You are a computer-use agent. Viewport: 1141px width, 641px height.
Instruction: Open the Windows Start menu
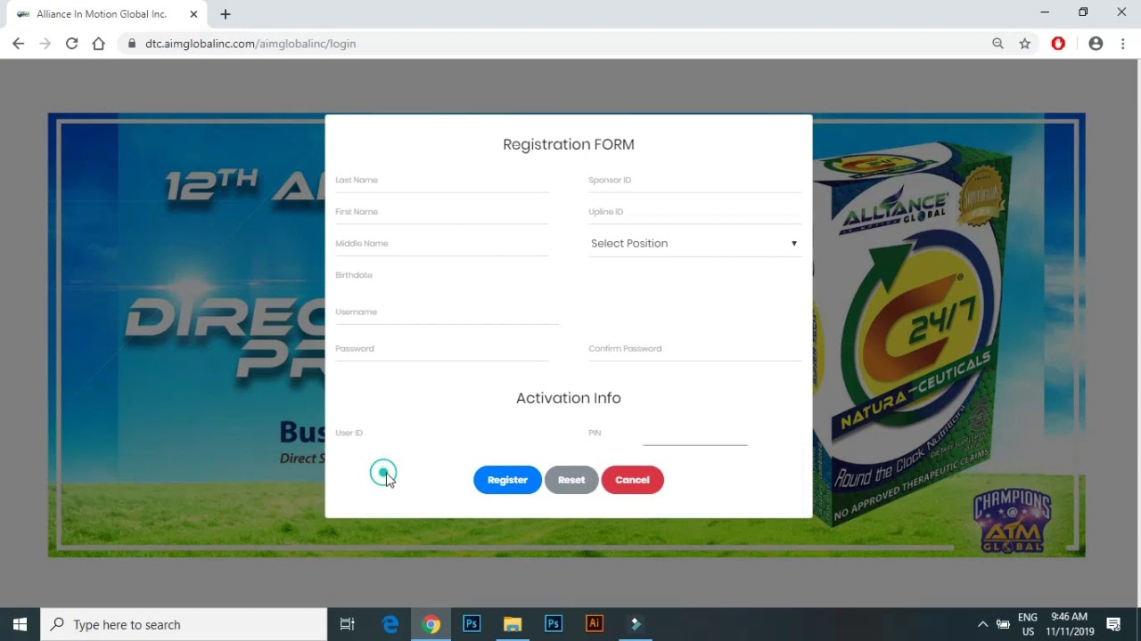point(21,624)
